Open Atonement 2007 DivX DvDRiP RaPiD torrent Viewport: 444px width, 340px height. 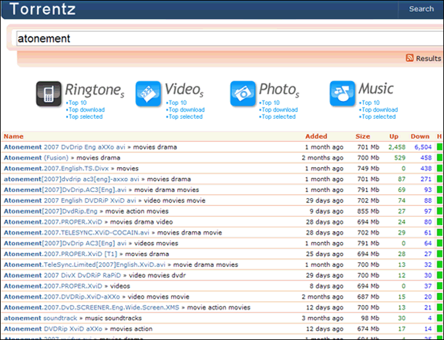[62, 275]
